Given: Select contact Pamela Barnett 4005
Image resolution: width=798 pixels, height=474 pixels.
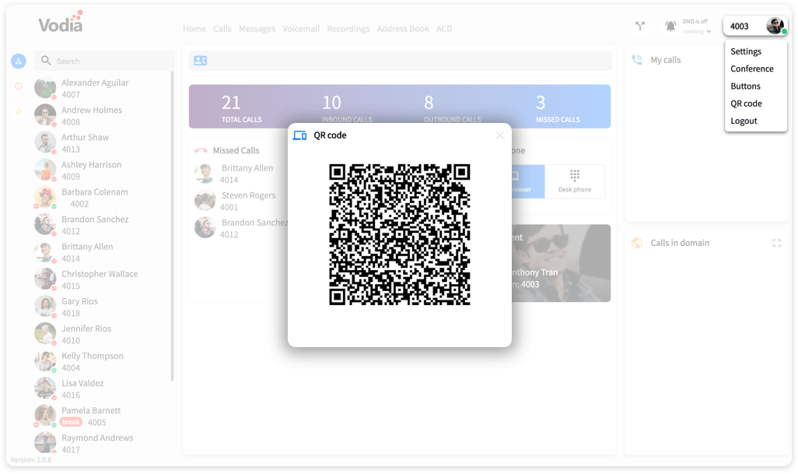Looking at the screenshot, I should click(102, 416).
